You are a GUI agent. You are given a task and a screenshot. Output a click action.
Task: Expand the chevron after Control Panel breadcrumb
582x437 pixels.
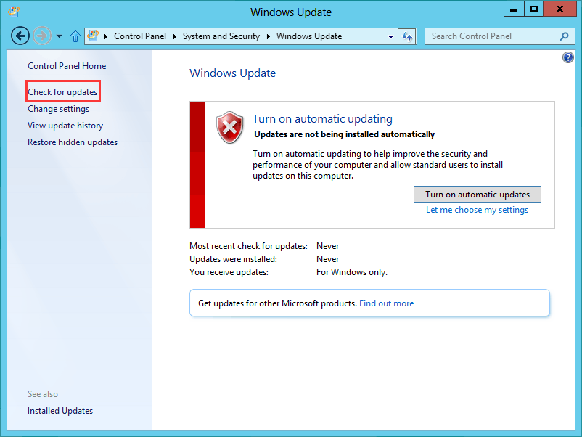[174, 36]
